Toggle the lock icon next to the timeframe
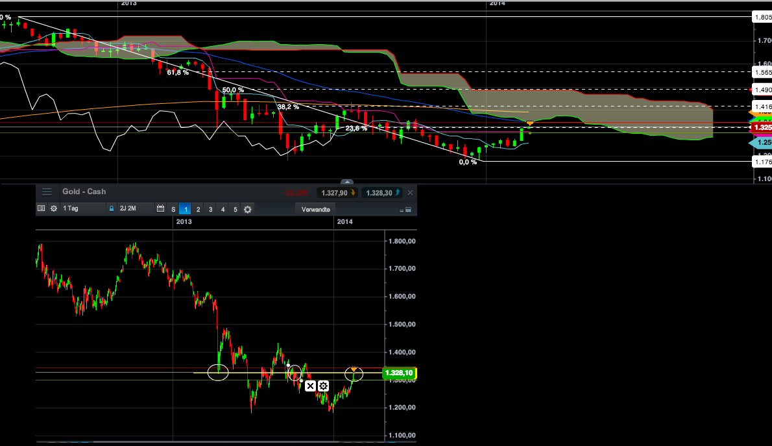772x446 pixels. (x=112, y=208)
